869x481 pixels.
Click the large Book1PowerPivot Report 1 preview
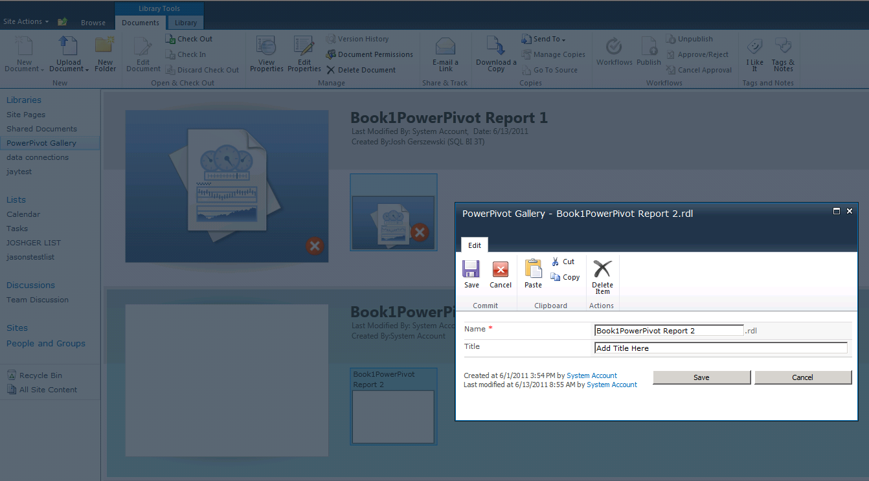227,186
